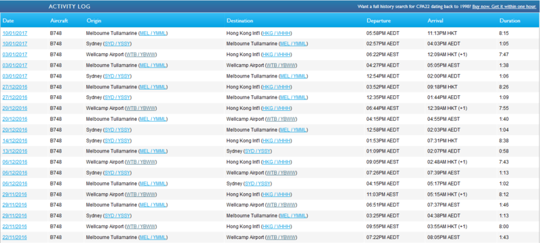Click the 'Buy now. Get it within one hour' link
The image size is (540, 243).
504,7
